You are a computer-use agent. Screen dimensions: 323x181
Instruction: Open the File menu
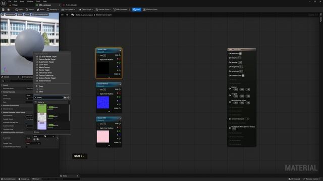point(10,2)
